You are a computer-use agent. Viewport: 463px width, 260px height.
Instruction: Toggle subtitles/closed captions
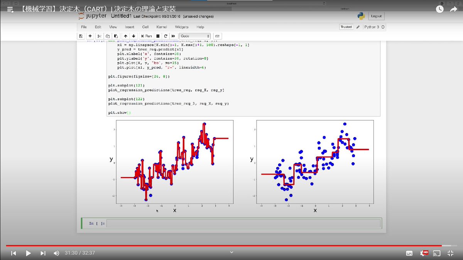[409, 253]
